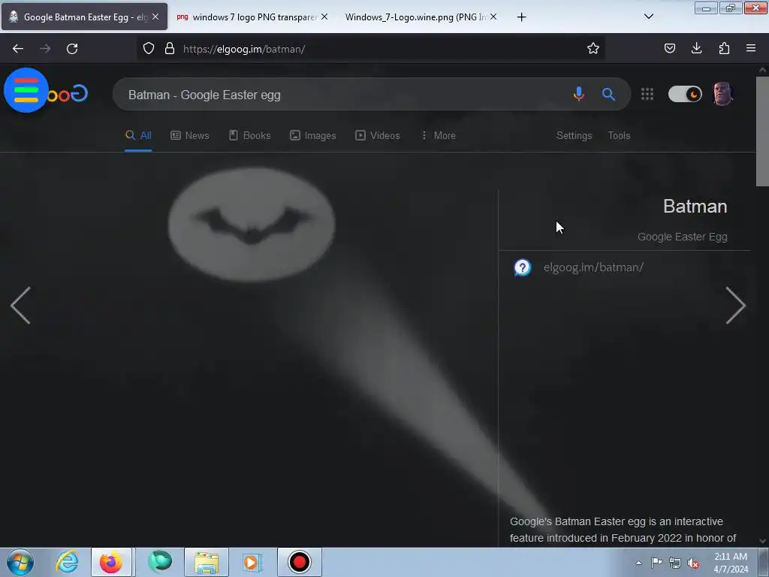This screenshot has height=577, width=769.
Task: Open Action Center flag icon
Action: click(x=656, y=563)
